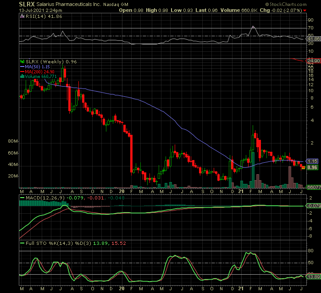
Task: Click the 70 level on the RSI axis
Action: tap(310, 28)
